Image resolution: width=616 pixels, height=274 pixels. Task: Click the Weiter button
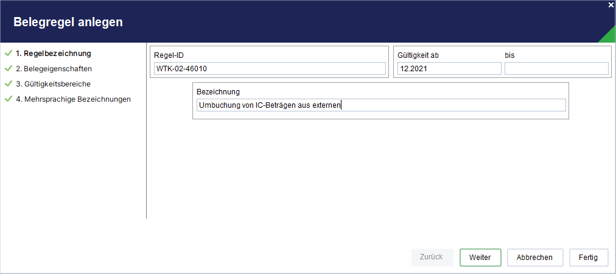[x=480, y=258]
